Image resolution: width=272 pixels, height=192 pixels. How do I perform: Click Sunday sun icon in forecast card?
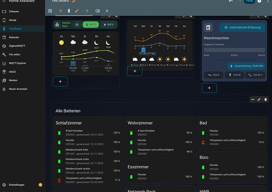(x=61, y=42)
